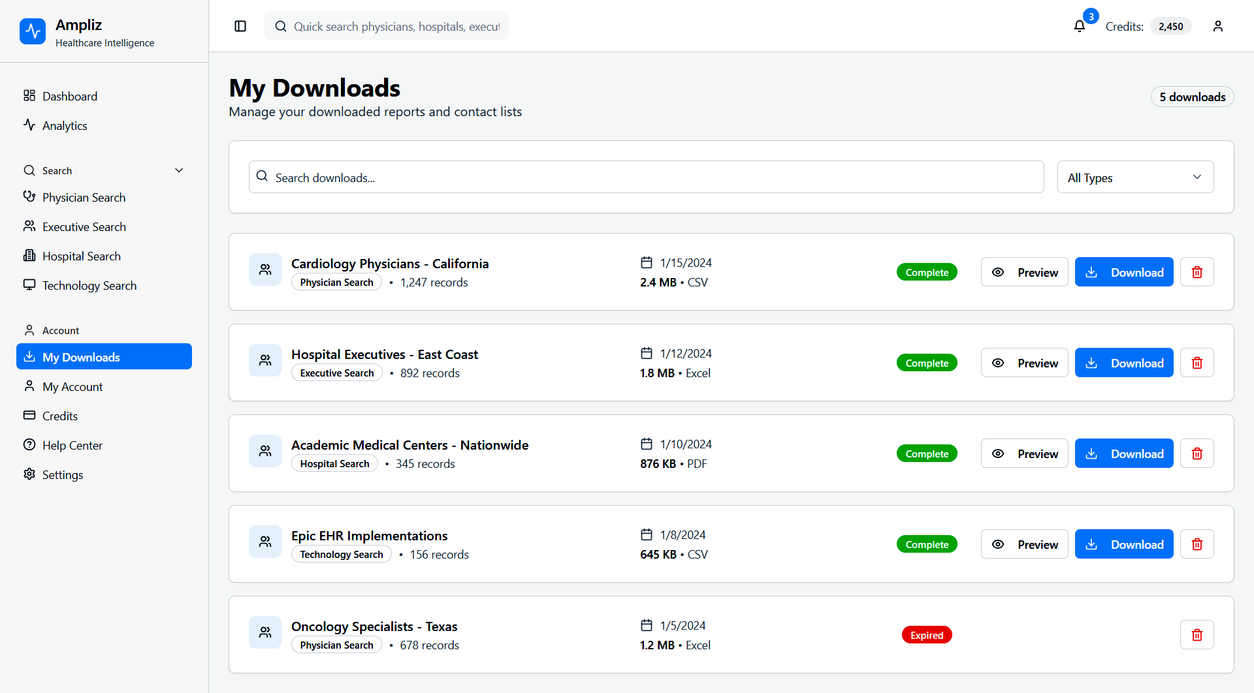Download the Academic Medical Centers PDF

[x=1123, y=454]
